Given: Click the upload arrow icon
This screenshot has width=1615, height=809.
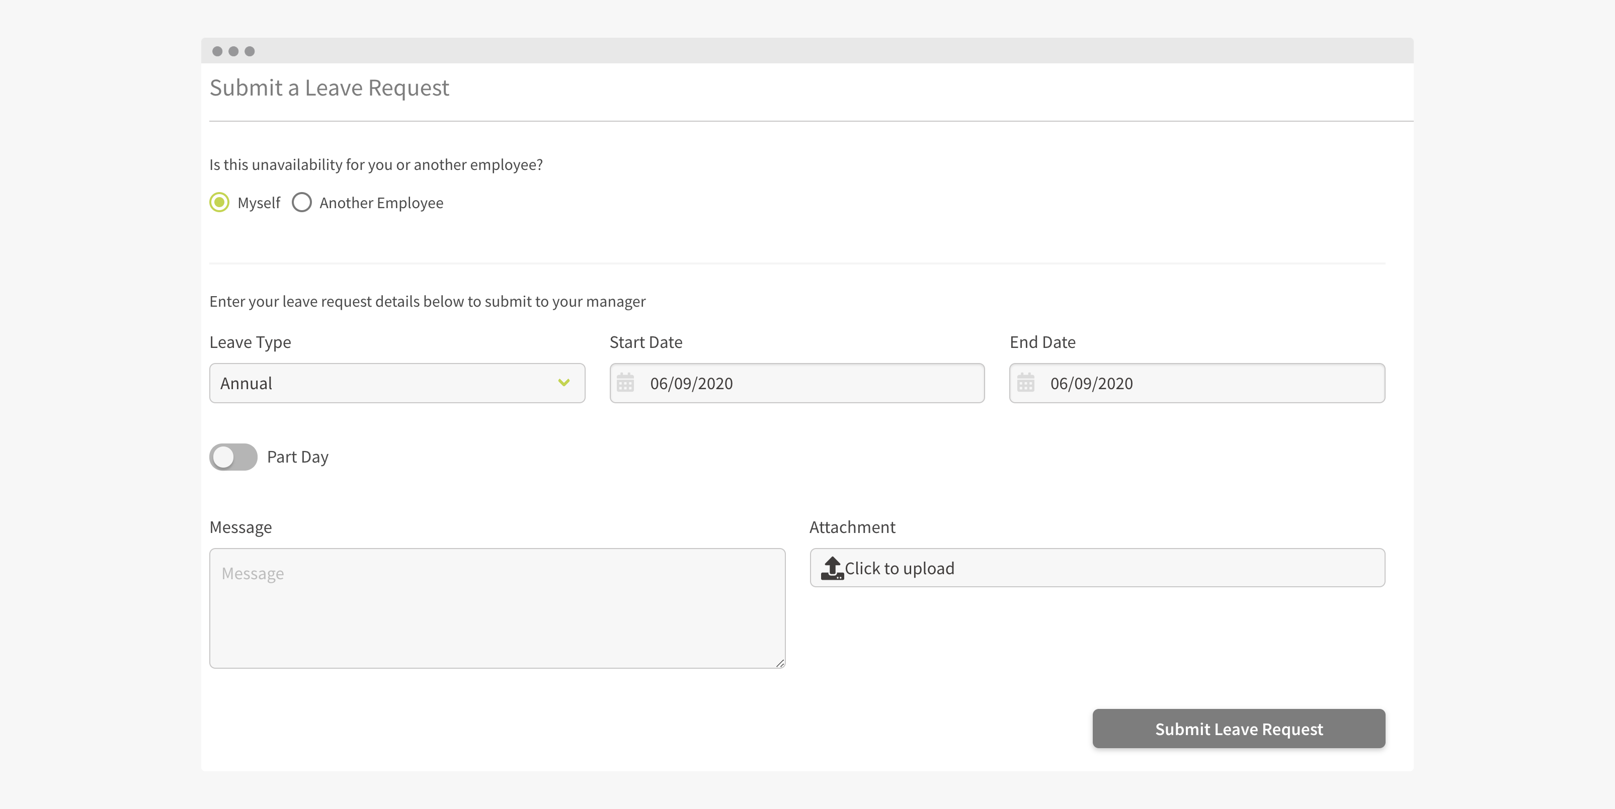Looking at the screenshot, I should click(832, 568).
